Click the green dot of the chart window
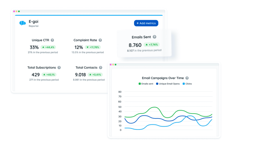277x165 pixels. (116, 65)
